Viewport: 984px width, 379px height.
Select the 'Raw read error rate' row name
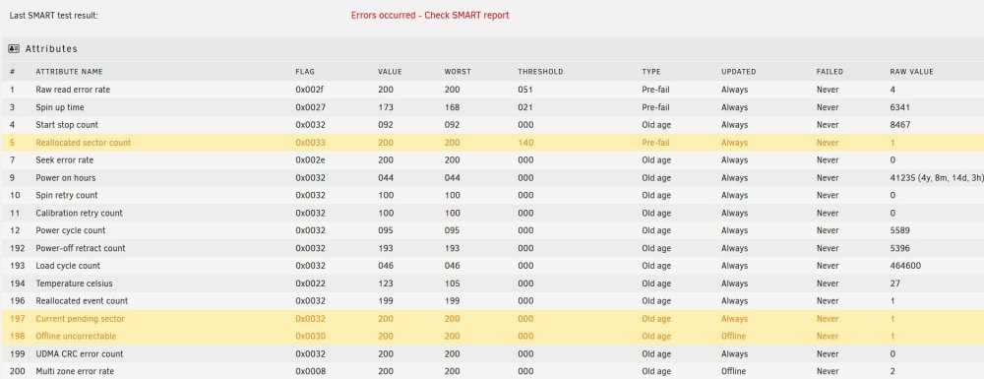(x=73, y=90)
